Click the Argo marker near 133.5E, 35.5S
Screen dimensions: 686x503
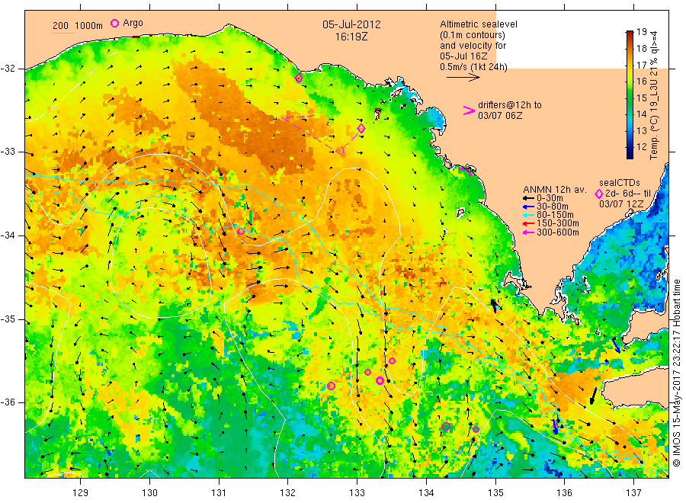coord(392,360)
